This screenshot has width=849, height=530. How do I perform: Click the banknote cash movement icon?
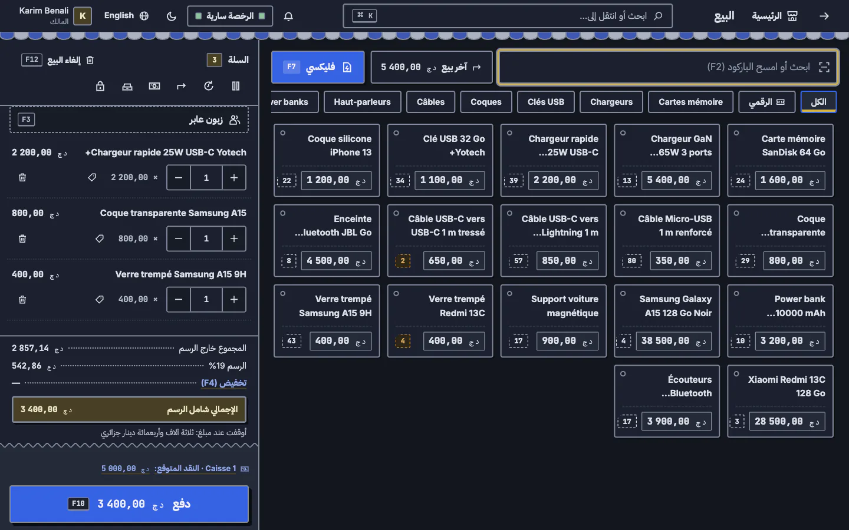click(x=154, y=86)
